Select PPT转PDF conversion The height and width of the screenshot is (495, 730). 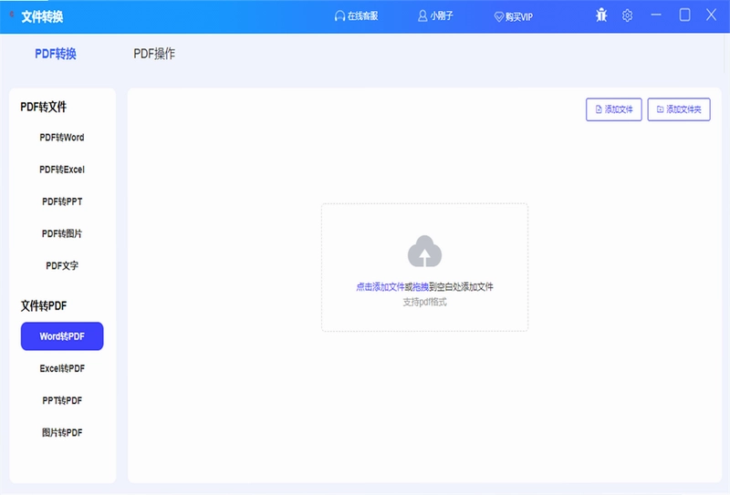click(x=62, y=400)
